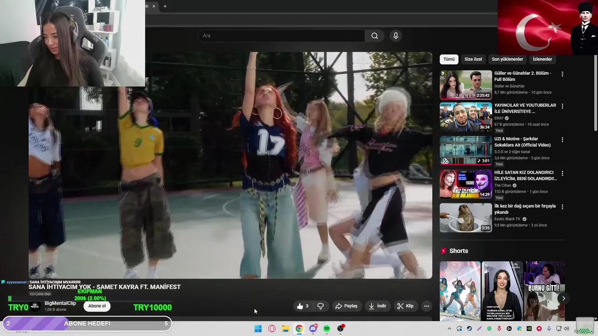This screenshot has height=336, width=598.
Task: Expand the hidden system tray icons chevron
Action: 449,329
